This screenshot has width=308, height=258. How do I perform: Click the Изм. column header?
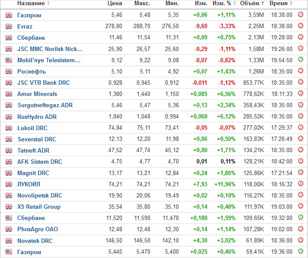[x=201, y=3]
